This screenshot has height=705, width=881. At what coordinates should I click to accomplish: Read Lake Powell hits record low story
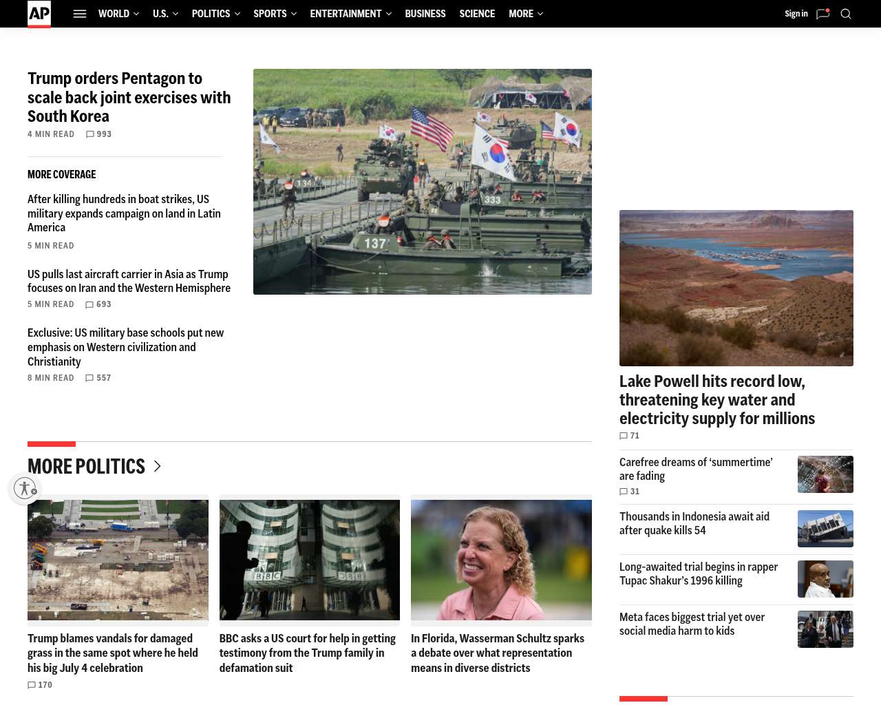pos(717,400)
